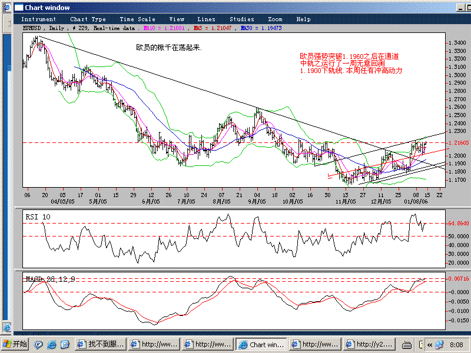Screen dimensions: 471x353
Task: Click the MA30 = 1.19473 label
Action: [x=261, y=28]
